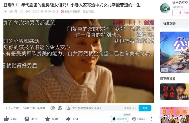Give a coin to this video
The height and width of the screenshot is (123, 189).
[x=27, y=119]
